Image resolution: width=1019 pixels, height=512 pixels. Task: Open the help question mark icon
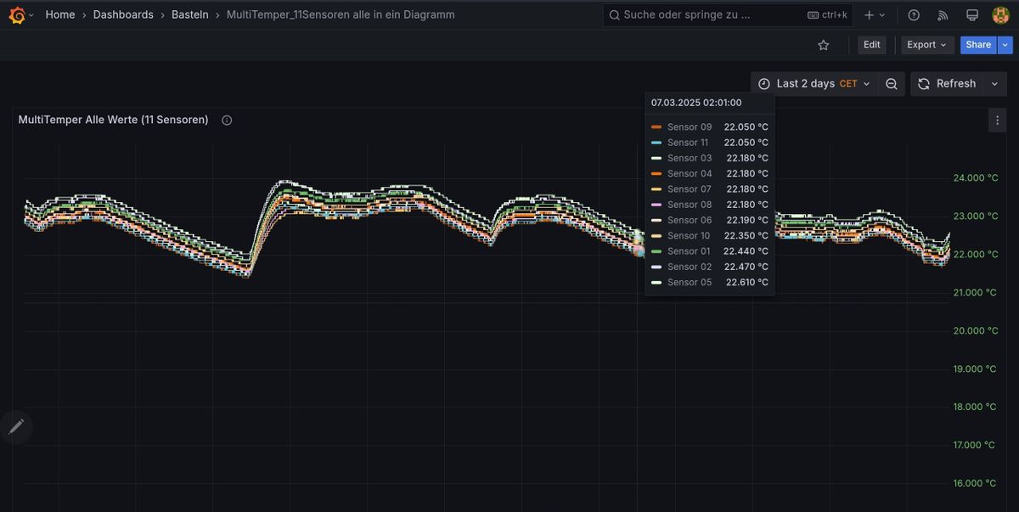click(914, 14)
